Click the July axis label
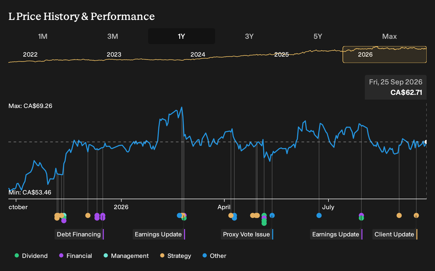 tap(328, 207)
